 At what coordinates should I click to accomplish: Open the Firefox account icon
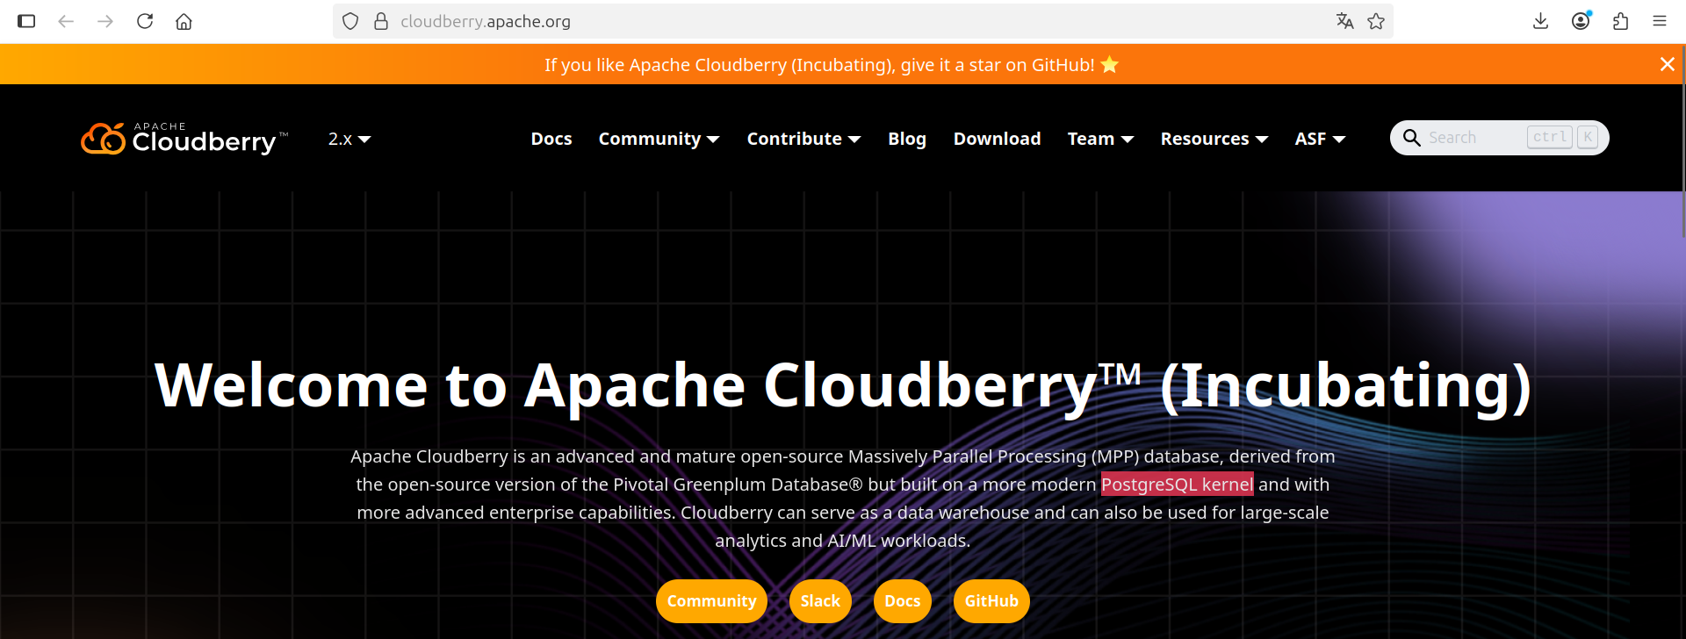coord(1581,21)
